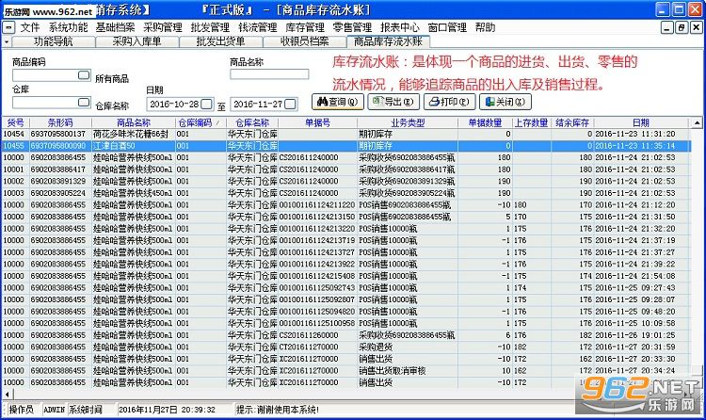Switch to the 采购入库单 tab
This screenshot has width=706, height=420.
point(136,42)
